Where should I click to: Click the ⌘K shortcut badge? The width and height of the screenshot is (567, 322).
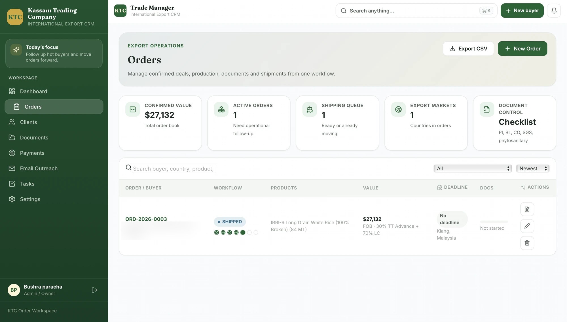click(486, 11)
